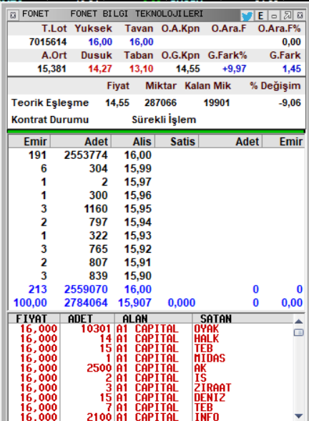Click the pop-out arrow icon in title bar

[x=288, y=16]
